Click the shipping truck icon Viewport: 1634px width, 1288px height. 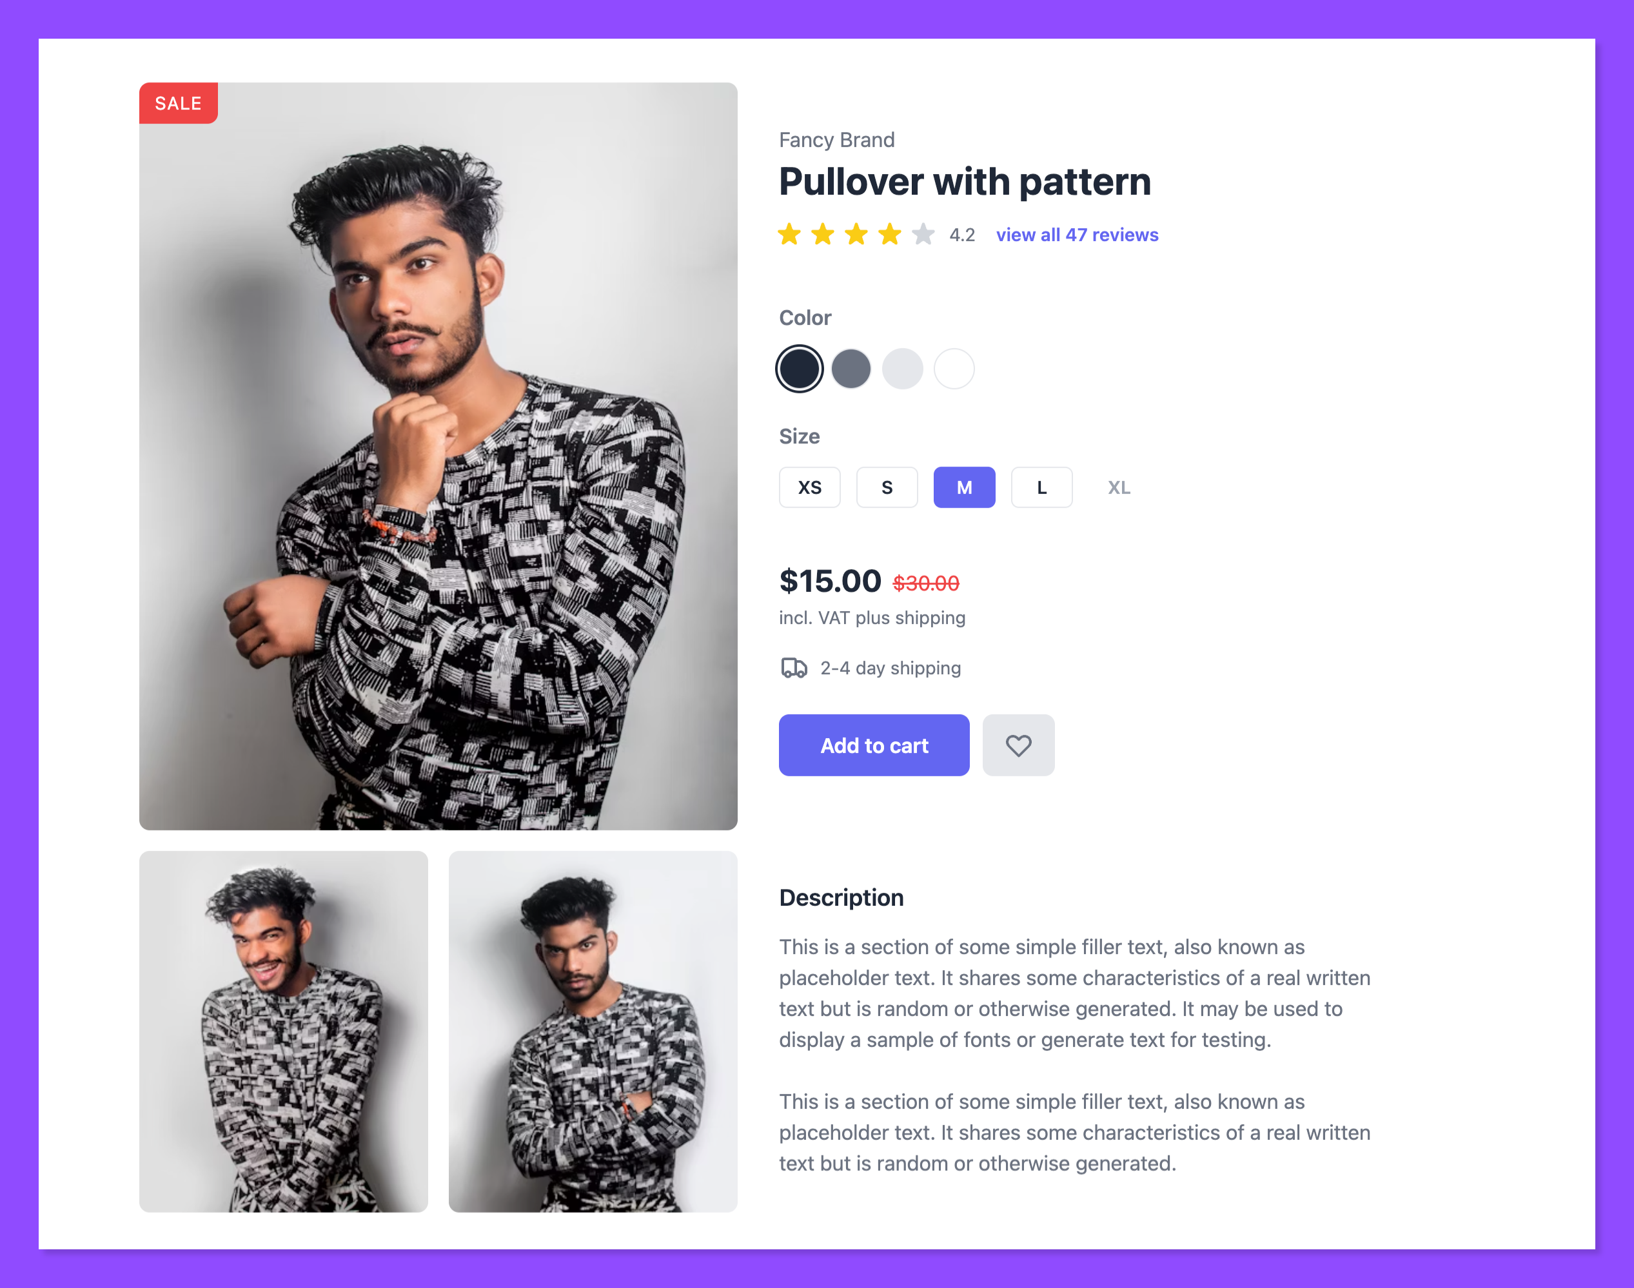point(794,668)
